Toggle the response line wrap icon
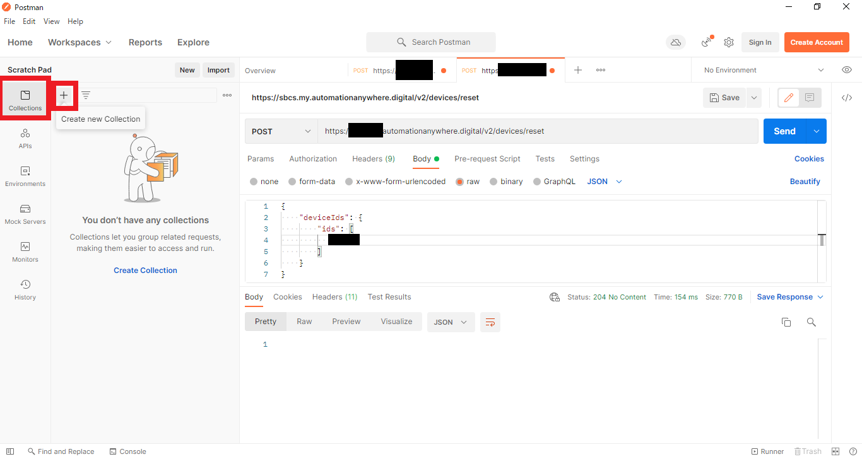862x459 pixels. click(x=490, y=322)
